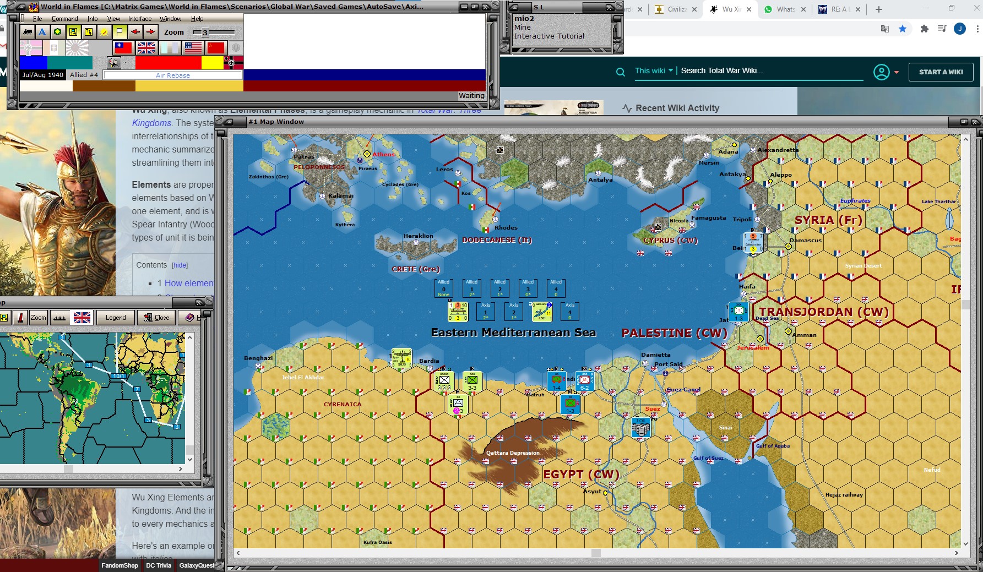Viewport: 983px width, 572px height.
Task: Click the Zoom button in mini map window
Action: pyautogui.click(x=38, y=318)
